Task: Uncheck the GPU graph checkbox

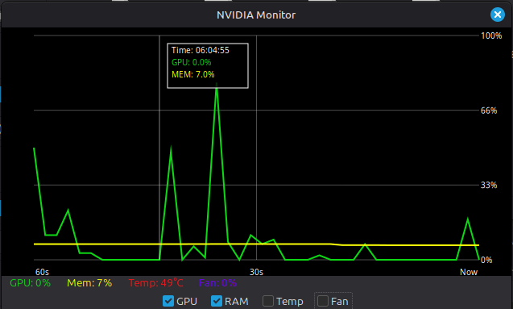Action: click(x=168, y=301)
